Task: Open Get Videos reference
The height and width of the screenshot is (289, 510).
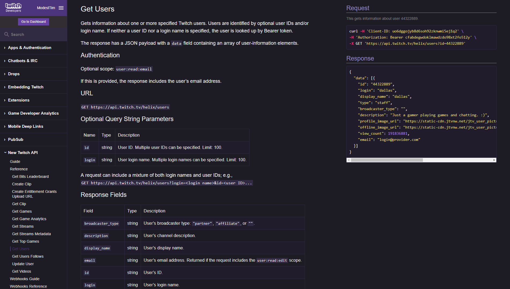Action: (x=21, y=271)
